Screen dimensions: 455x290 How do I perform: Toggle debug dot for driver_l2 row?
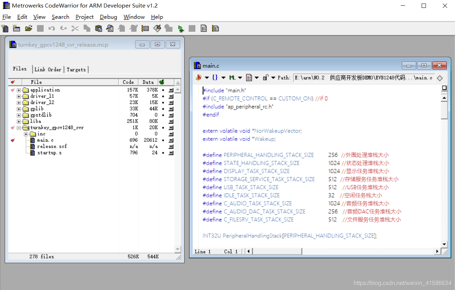pyautogui.click(x=163, y=103)
